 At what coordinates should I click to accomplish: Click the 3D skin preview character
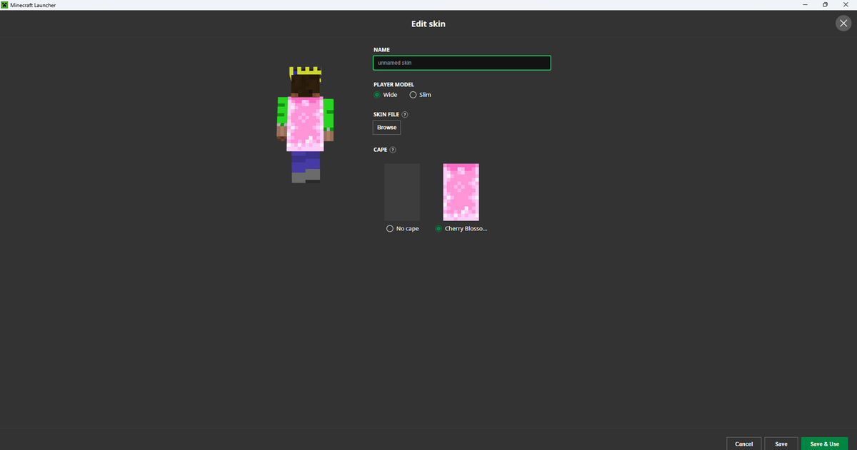[x=306, y=125]
